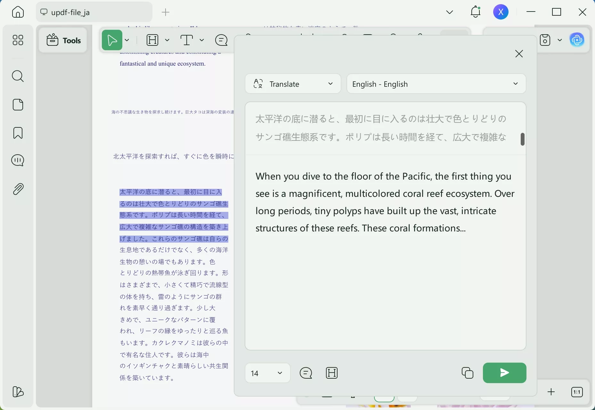This screenshot has width=595, height=410.
Task: Switch to the updf-file_ja tab
Action: [x=94, y=12]
